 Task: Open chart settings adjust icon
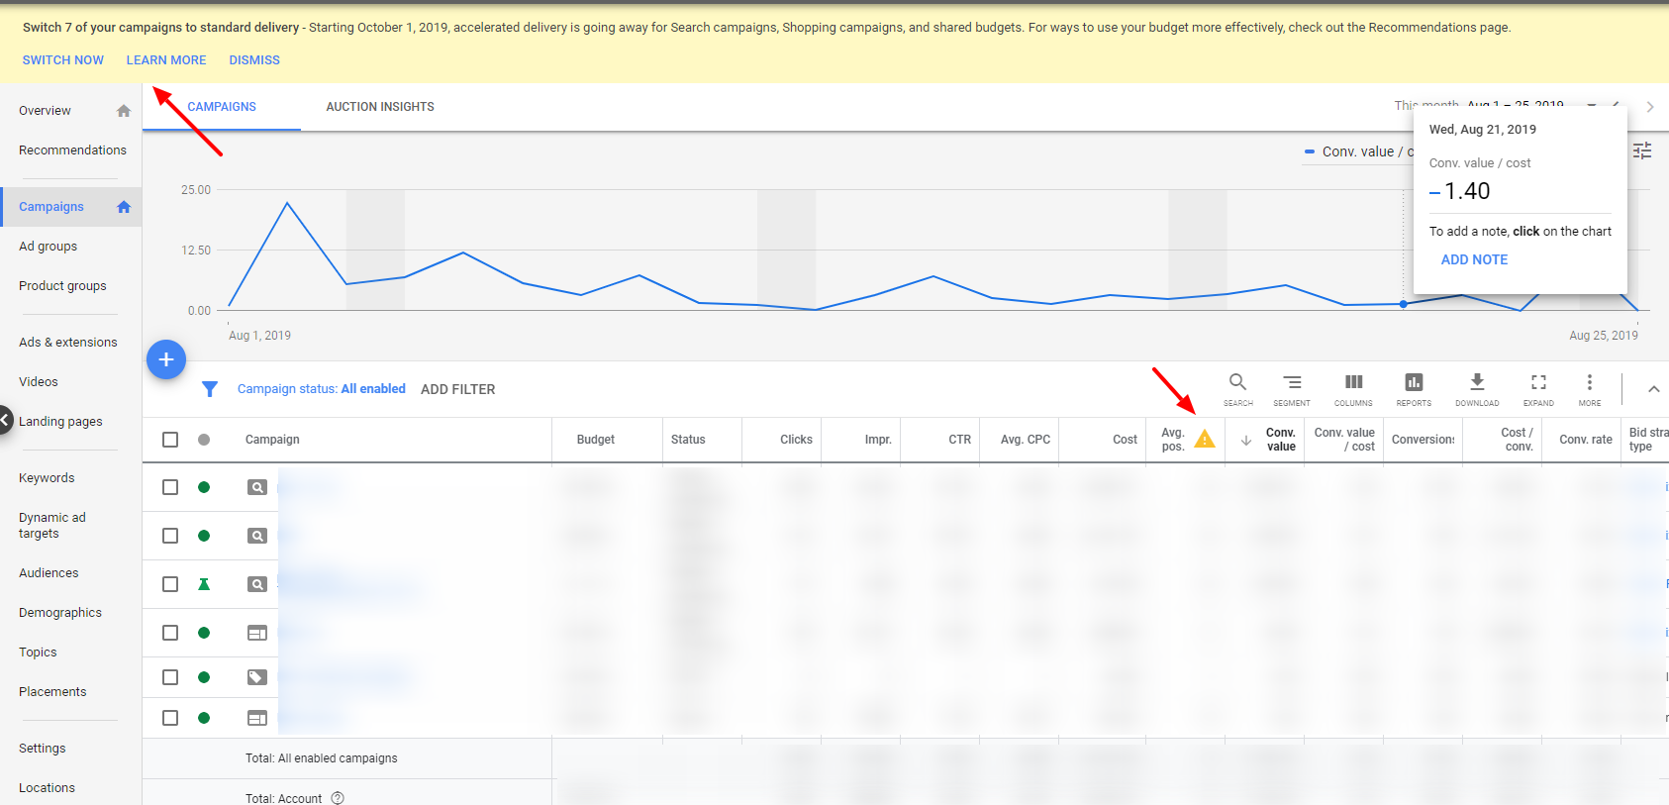(1642, 151)
